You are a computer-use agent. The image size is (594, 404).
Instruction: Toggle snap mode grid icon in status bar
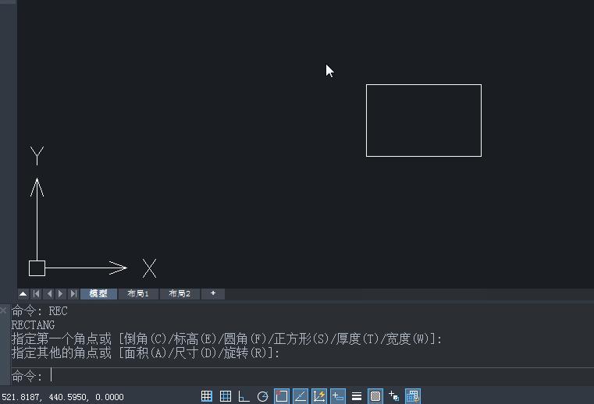click(x=207, y=396)
